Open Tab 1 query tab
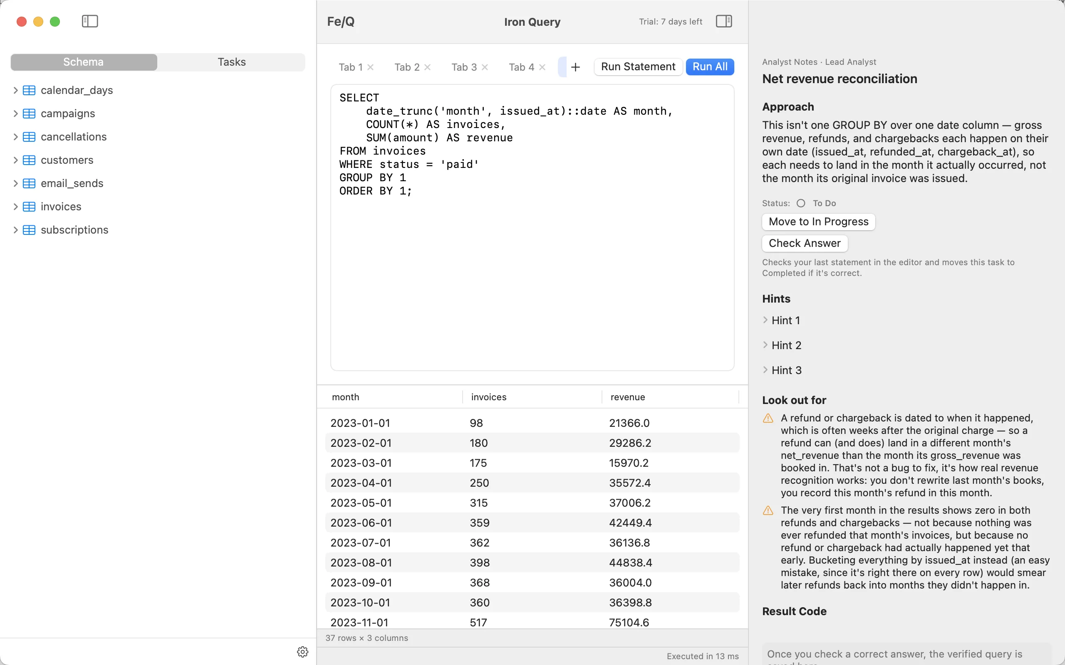 [350, 67]
